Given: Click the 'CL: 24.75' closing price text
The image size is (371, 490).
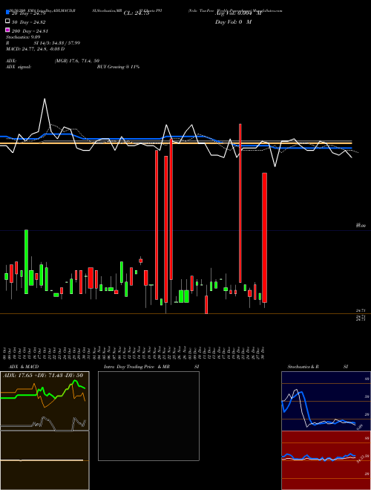Looking at the screenshot, I should [137, 13].
